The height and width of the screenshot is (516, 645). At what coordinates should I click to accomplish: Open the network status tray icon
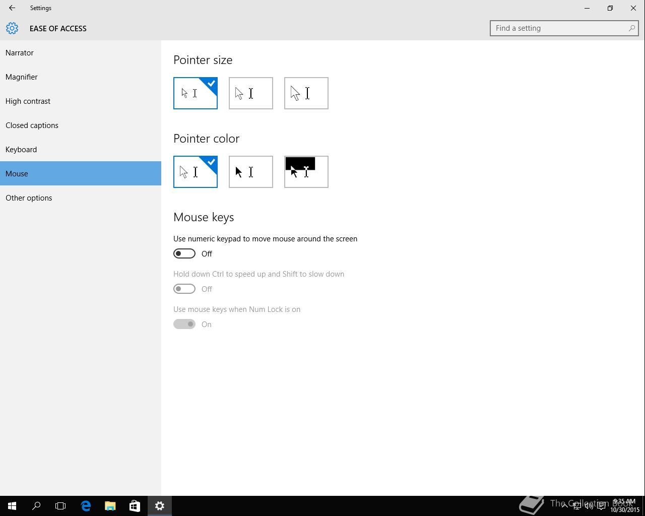click(577, 506)
